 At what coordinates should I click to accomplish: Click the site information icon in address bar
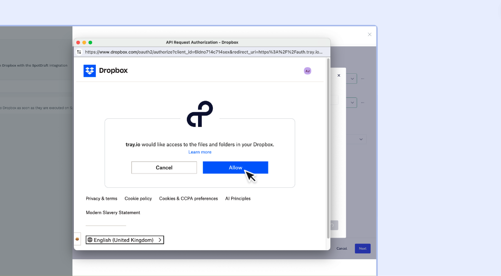pyautogui.click(x=80, y=52)
